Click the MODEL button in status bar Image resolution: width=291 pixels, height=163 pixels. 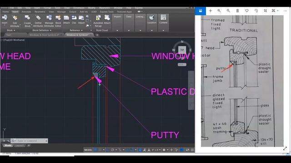pyautogui.click(x=88, y=150)
